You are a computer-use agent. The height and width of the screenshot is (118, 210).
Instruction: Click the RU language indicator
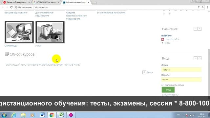[x=178, y=115]
